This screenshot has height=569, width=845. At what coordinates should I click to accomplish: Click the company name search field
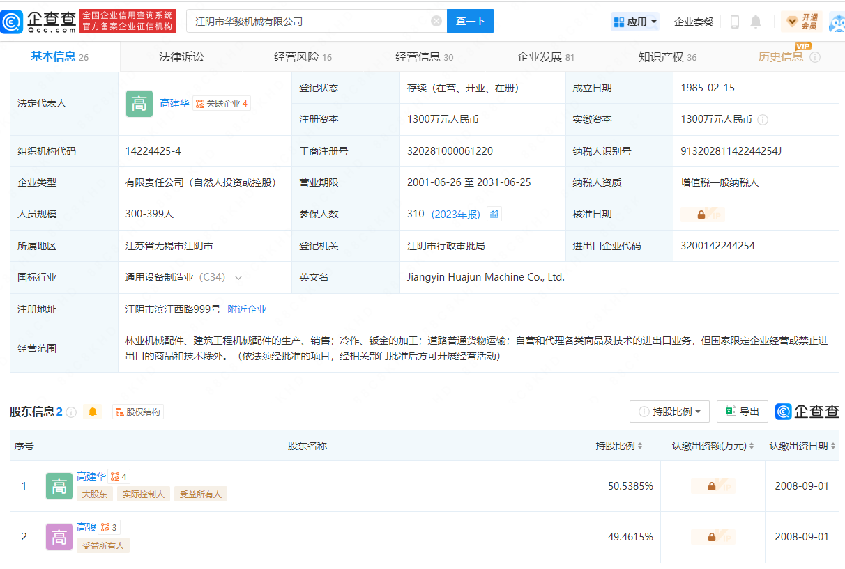(307, 22)
